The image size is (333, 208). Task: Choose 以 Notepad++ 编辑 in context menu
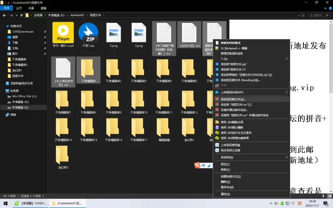[x=234, y=48]
